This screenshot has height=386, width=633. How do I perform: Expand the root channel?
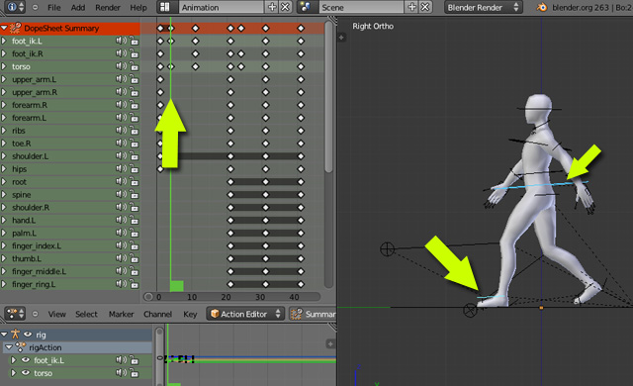(4, 182)
